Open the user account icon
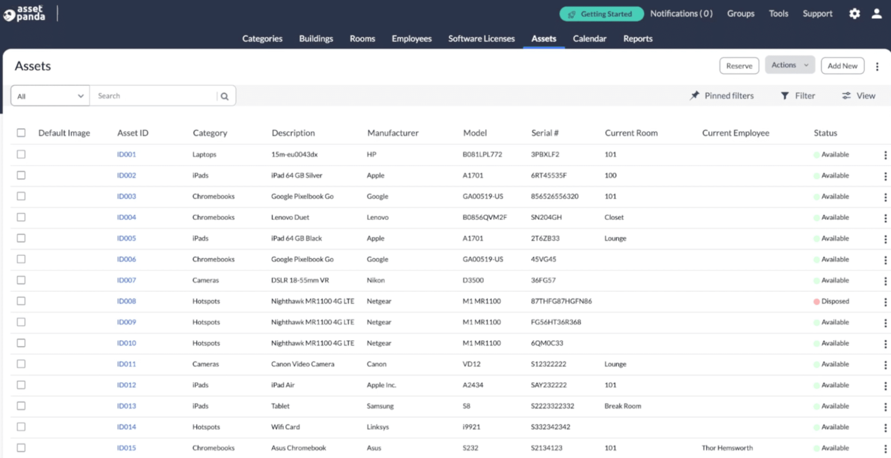 [x=877, y=13]
